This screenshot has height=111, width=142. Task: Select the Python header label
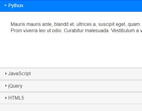[16, 6]
